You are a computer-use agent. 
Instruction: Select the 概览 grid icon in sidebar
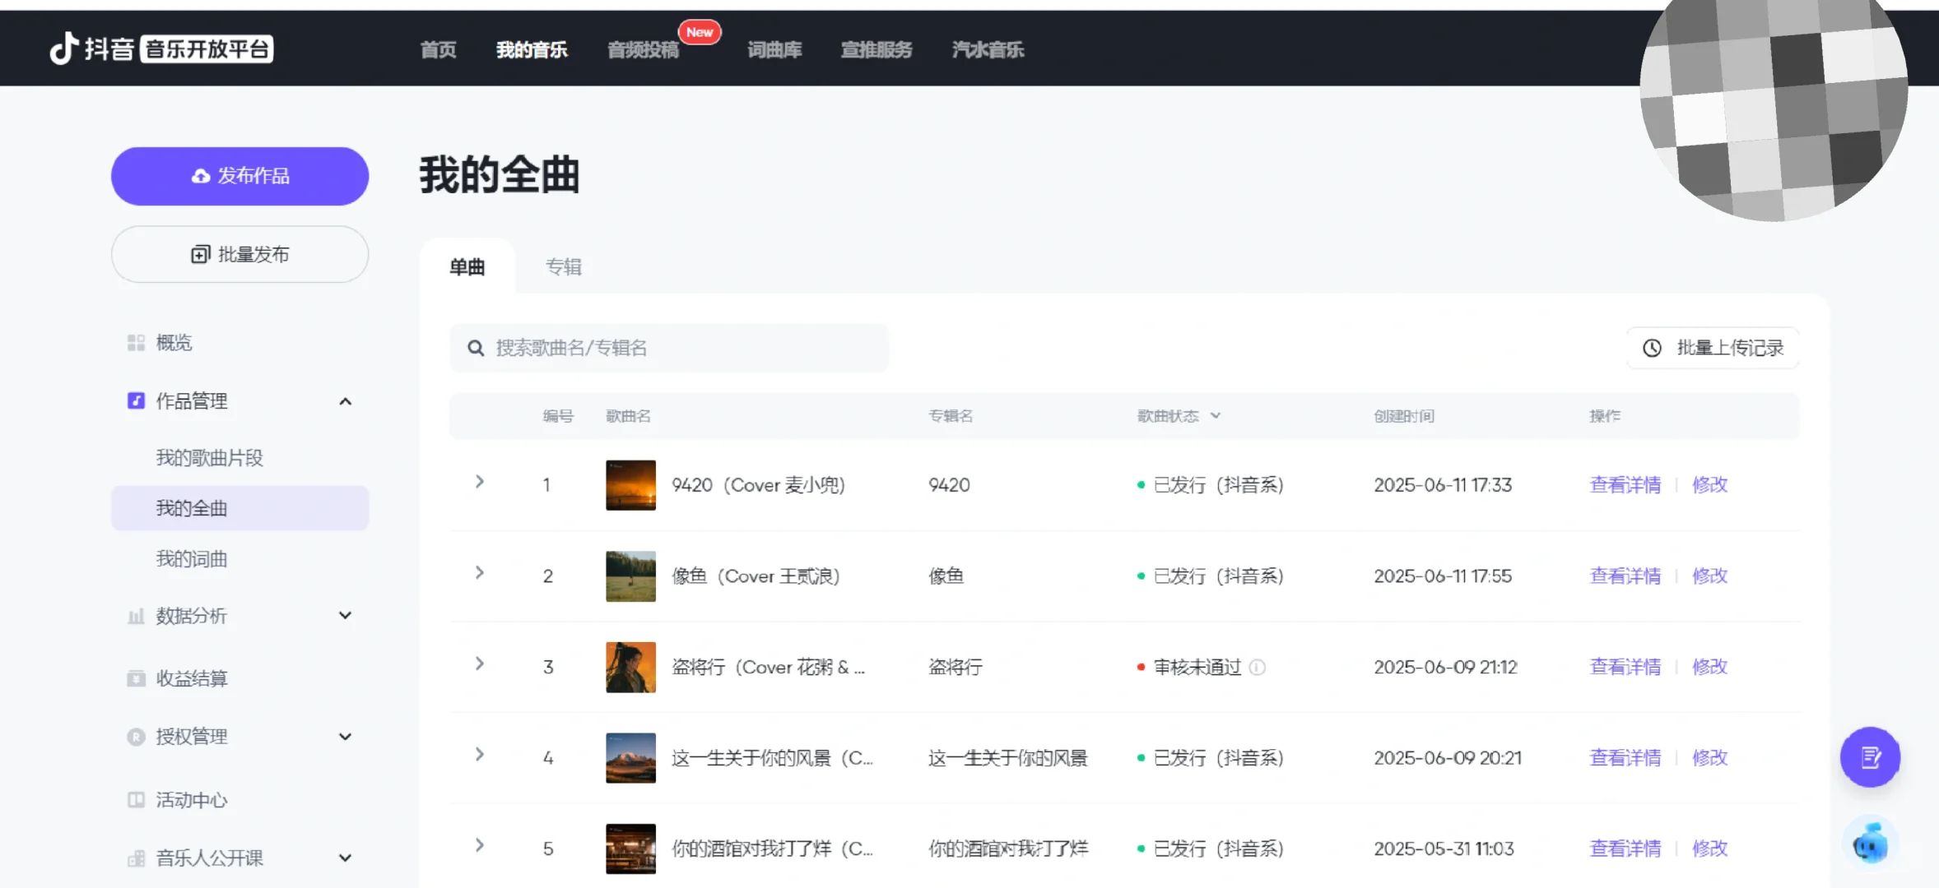[x=136, y=343]
